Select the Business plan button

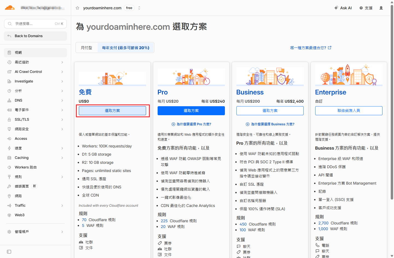click(270, 111)
